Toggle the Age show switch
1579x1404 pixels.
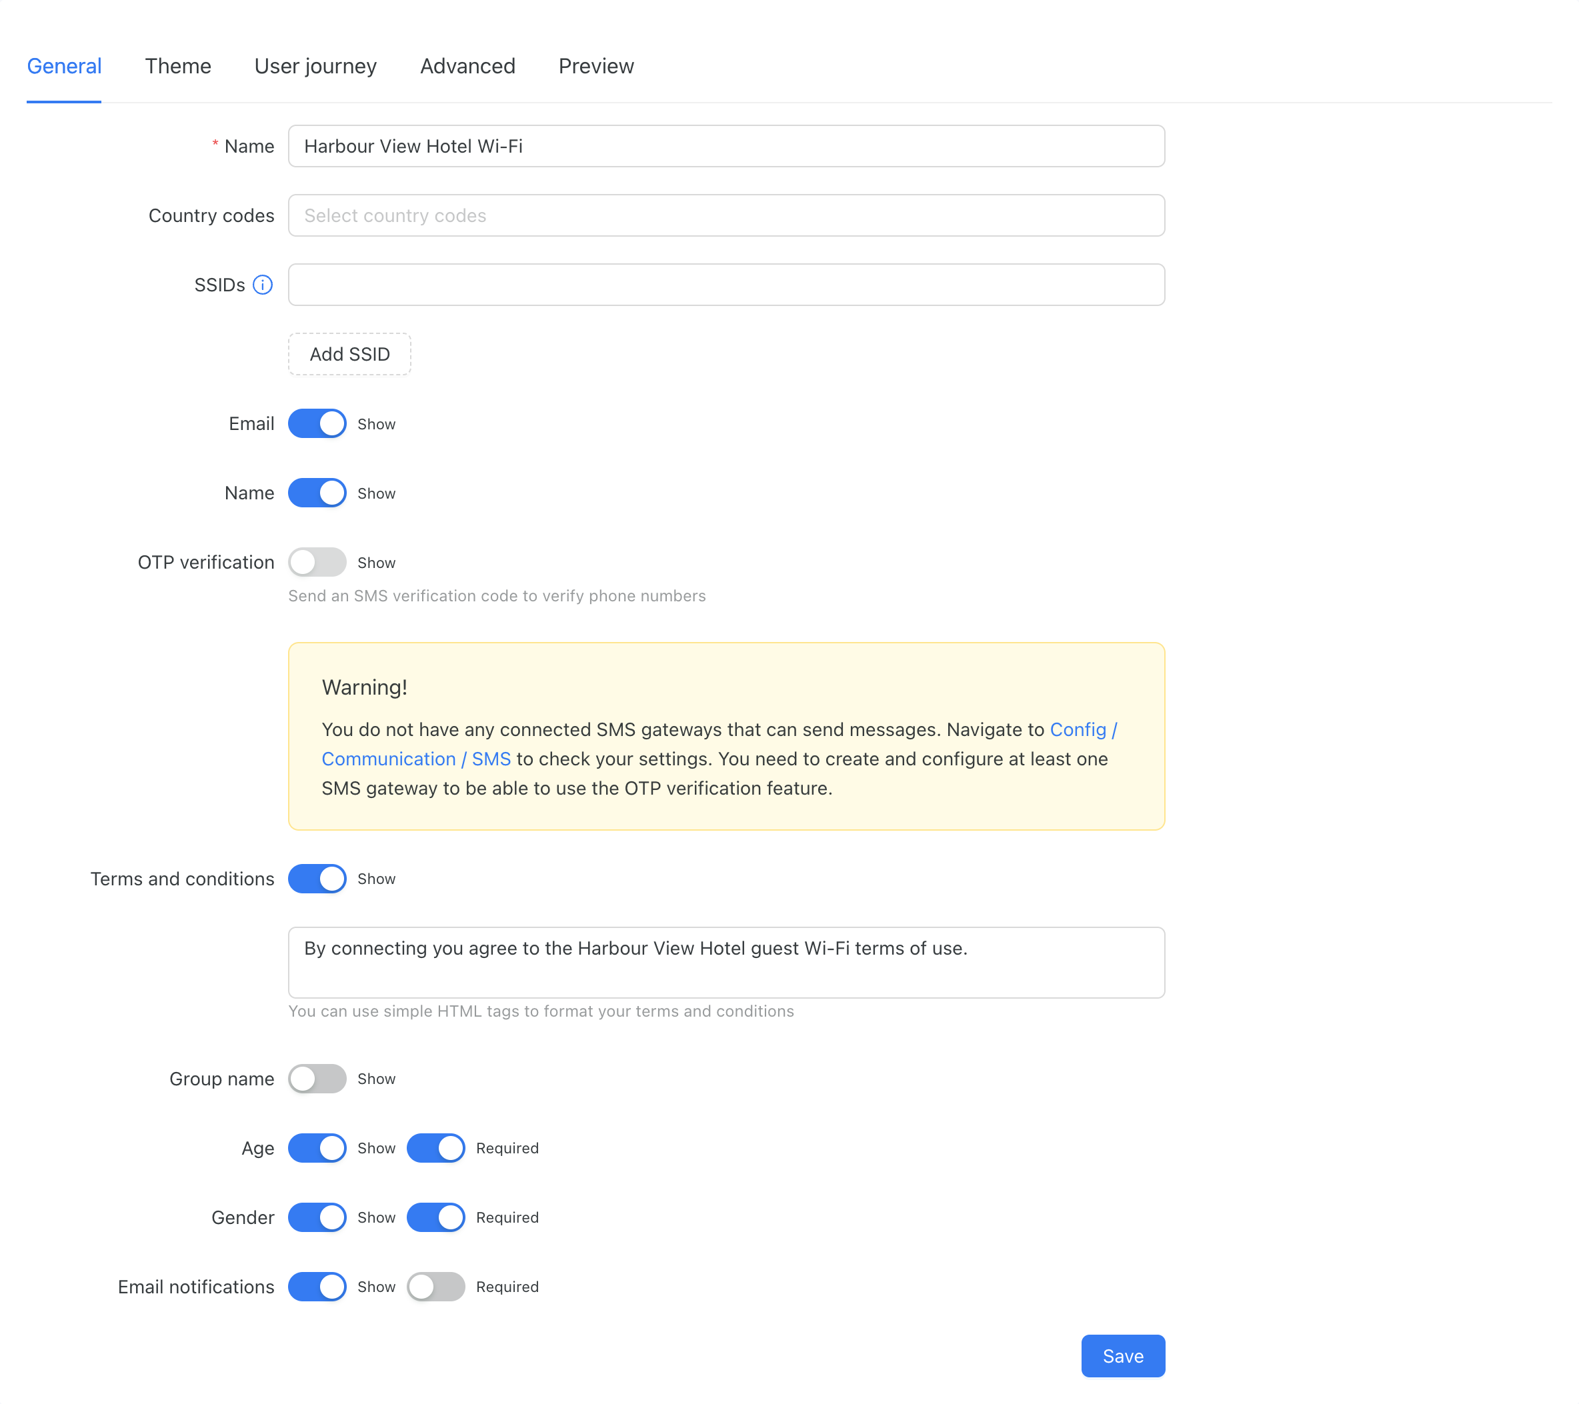coord(317,1147)
